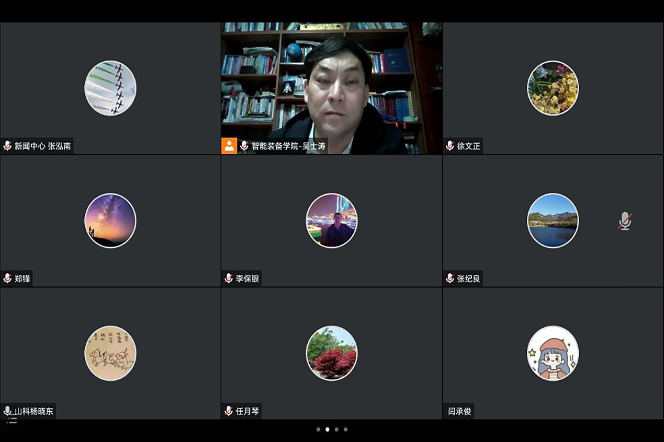The width and height of the screenshot is (664, 442).
Task: Click large muted microphone in 张纪良's tile
Action: pyautogui.click(x=624, y=221)
